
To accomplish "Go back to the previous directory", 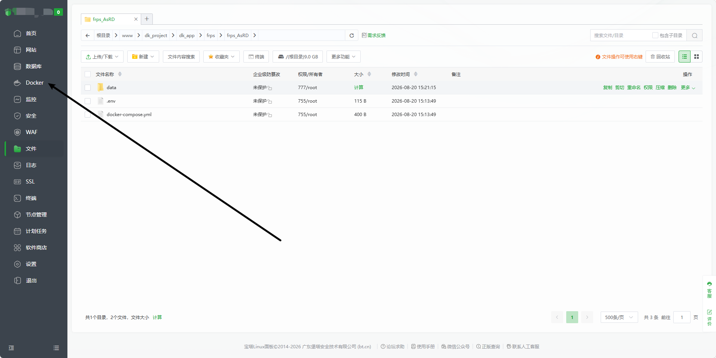I will [x=88, y=35].
